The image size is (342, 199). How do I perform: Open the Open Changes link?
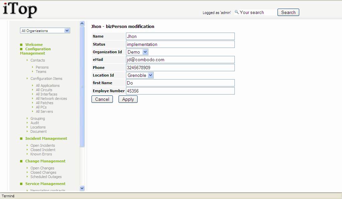[42, 168]
